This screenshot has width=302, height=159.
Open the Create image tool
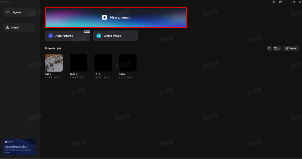coord(115,36)
